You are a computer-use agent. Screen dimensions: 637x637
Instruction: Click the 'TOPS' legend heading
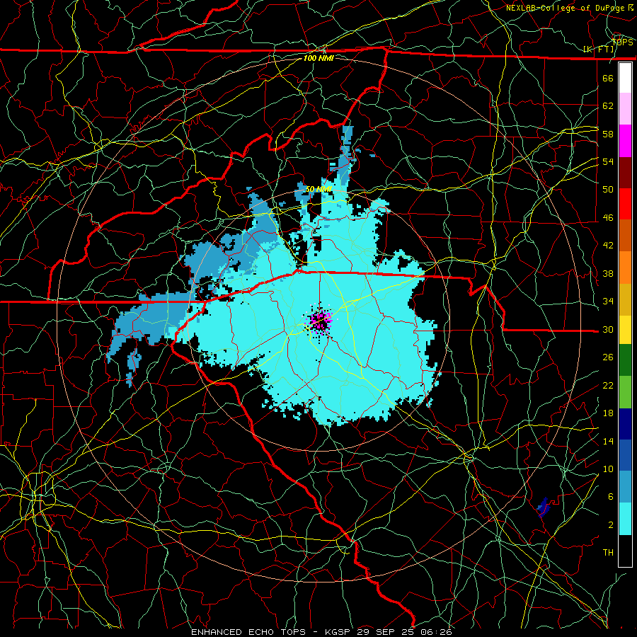click(x=622, y=42)
